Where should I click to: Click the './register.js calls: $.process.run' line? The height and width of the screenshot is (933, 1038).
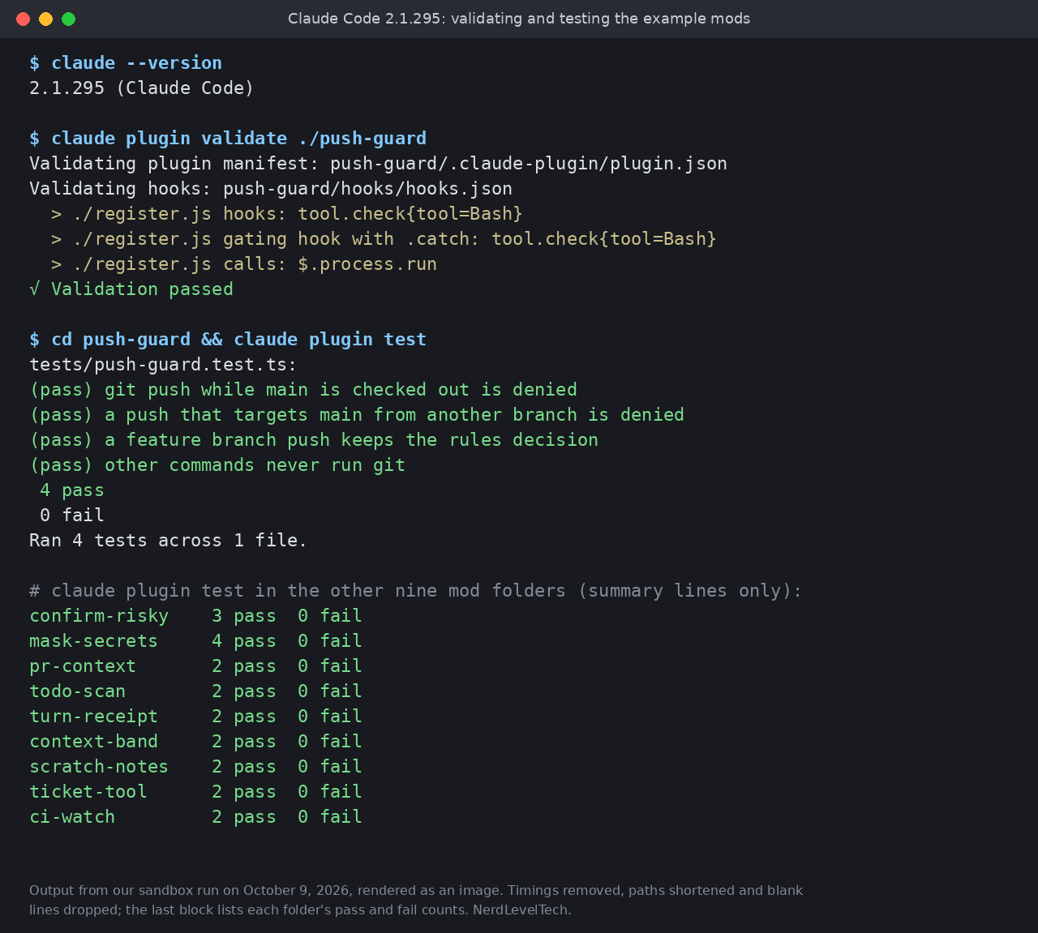click(x=244, y=264)
